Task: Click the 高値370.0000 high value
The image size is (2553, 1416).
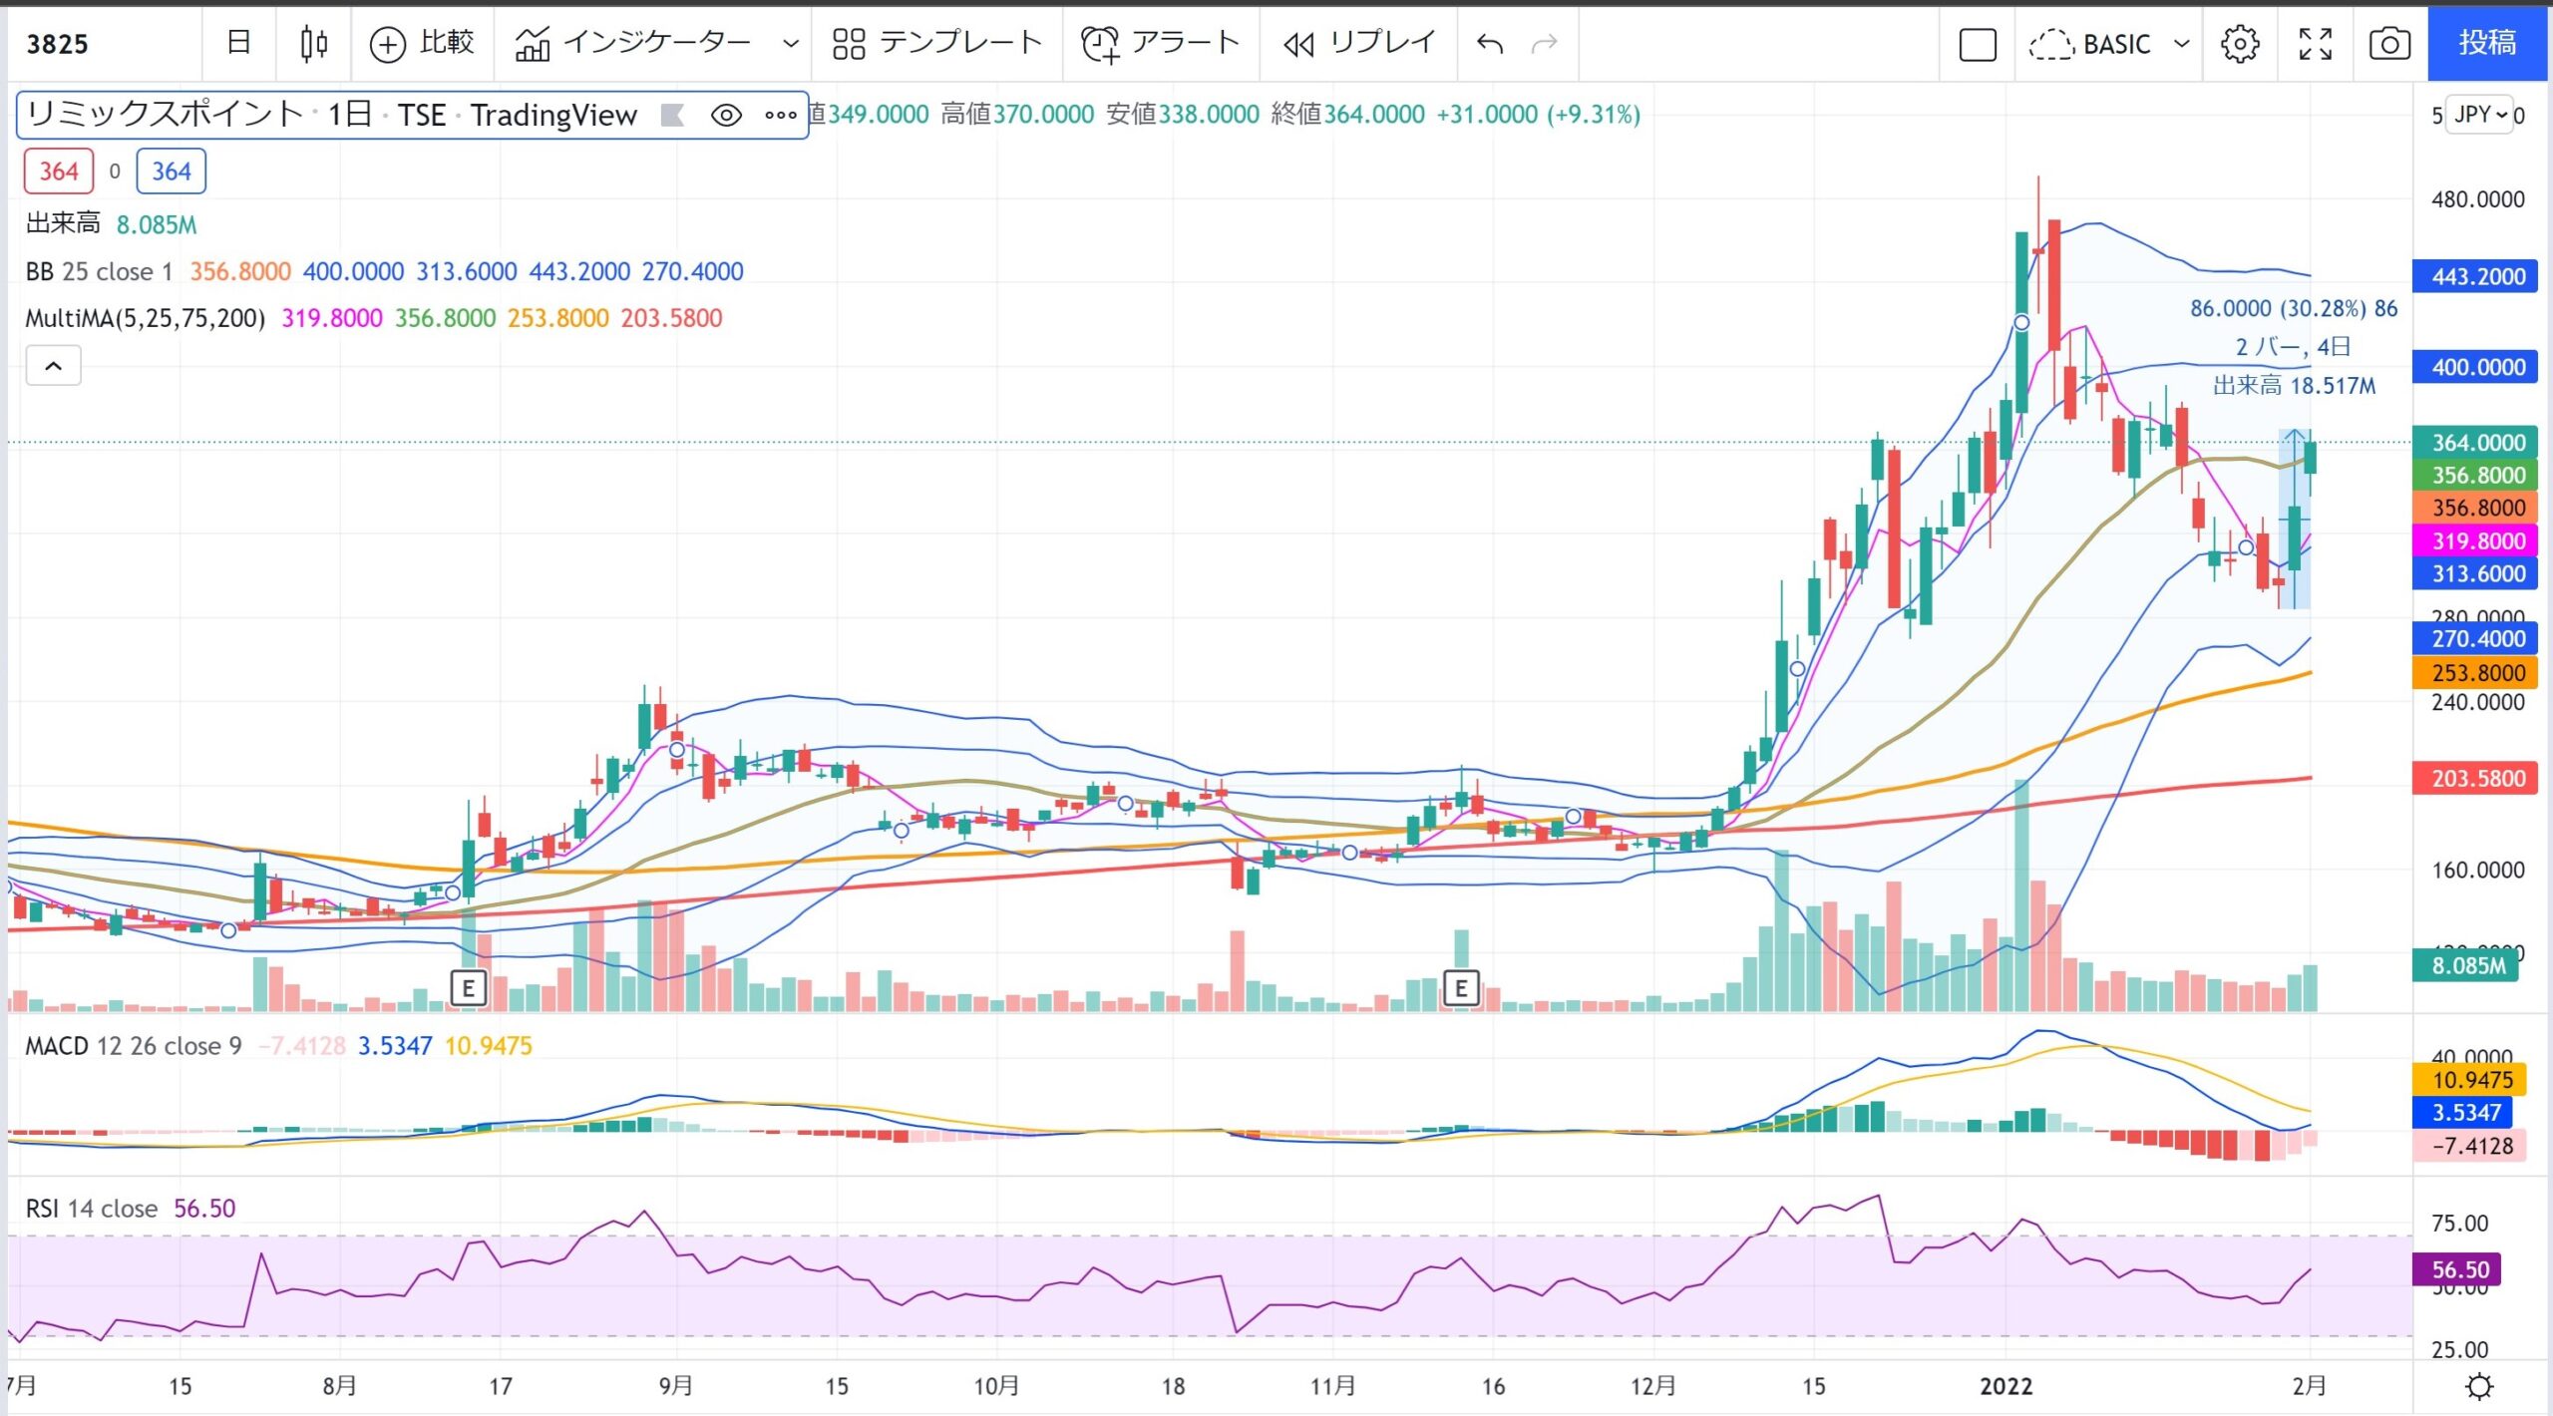Action: pyautogui.click(x=1017, y=115)
